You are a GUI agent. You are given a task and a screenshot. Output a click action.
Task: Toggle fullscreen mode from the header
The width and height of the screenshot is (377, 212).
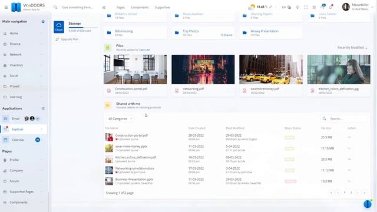click(x=306, y=7)
